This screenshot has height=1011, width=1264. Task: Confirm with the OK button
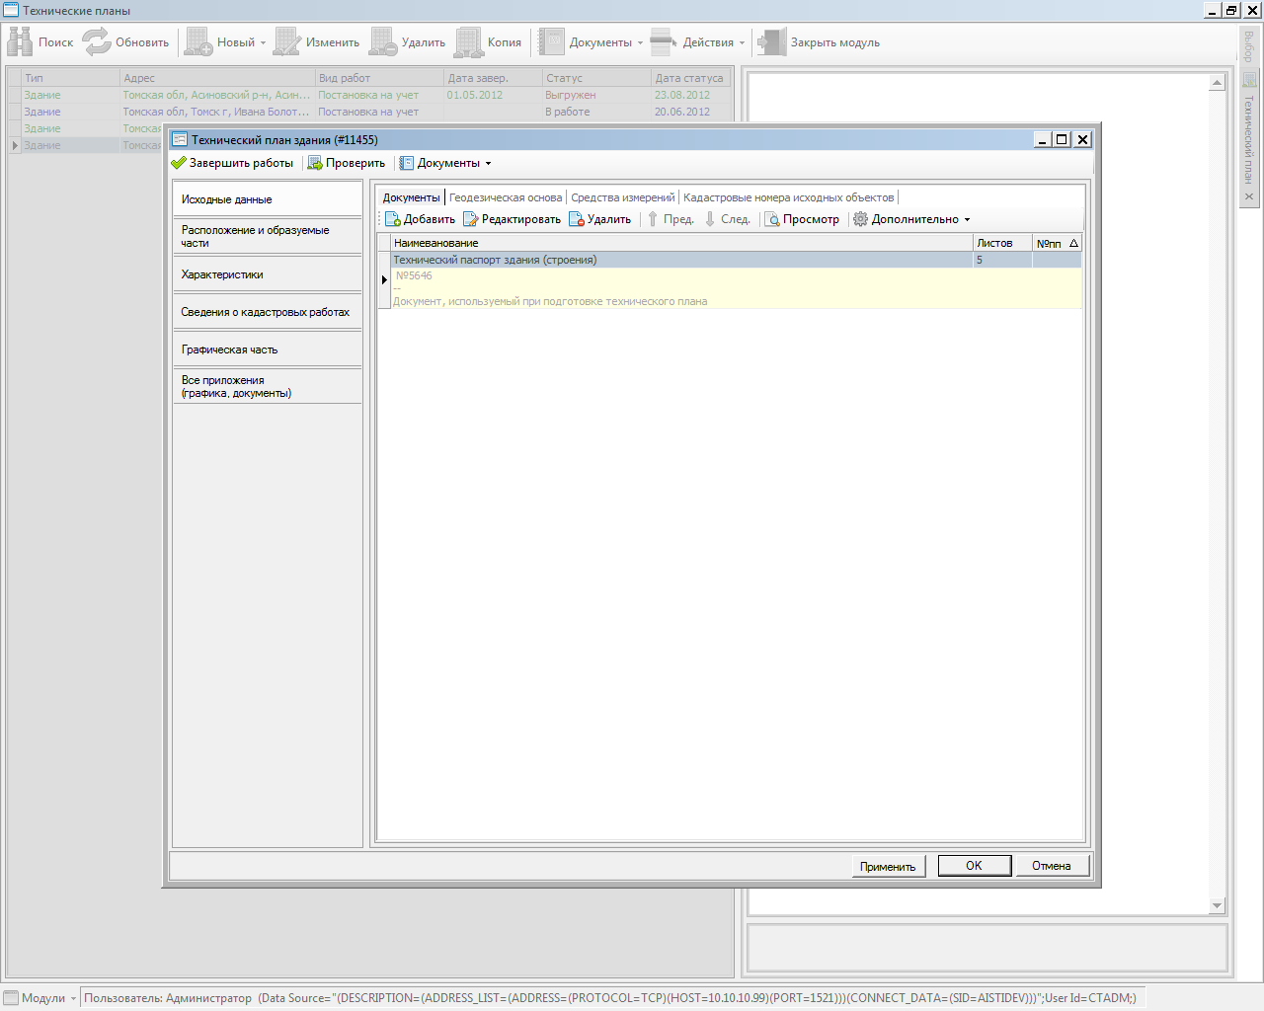tap(974, 866)
